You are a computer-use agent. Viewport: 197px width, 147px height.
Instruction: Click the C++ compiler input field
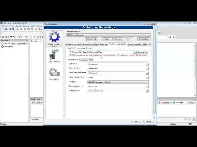point(116,69)
